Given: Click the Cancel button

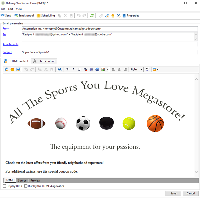Looking at the screenshot, I should click(x=191, y=194).
